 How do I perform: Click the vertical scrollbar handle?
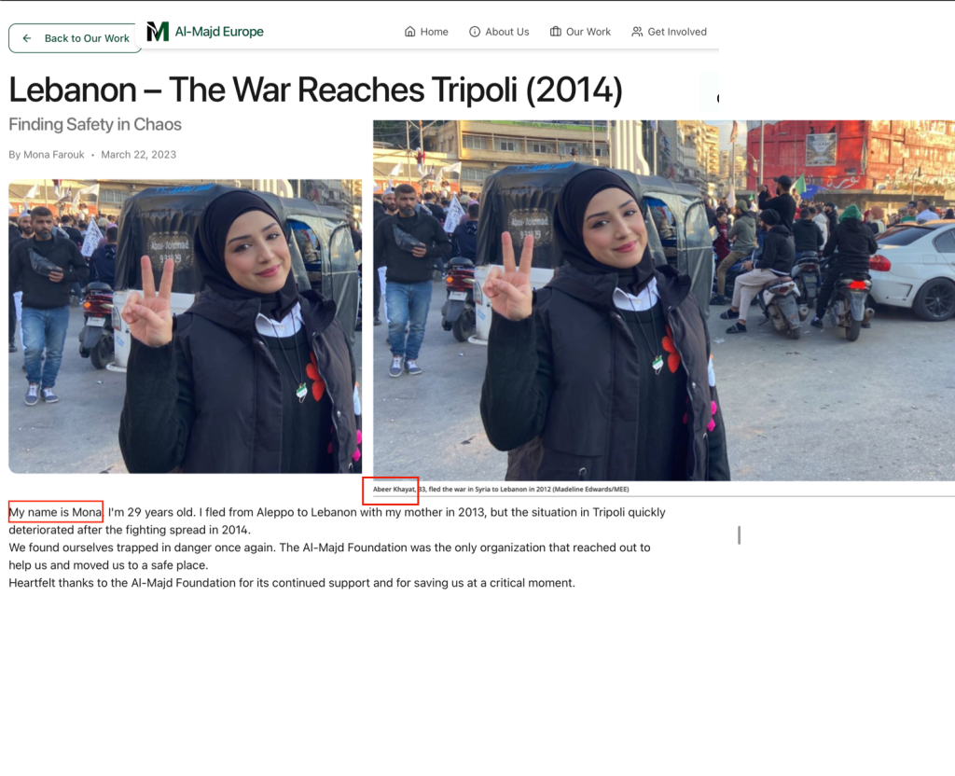(740, 534)
